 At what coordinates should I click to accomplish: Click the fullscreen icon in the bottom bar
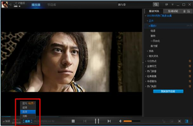(179, 121)
